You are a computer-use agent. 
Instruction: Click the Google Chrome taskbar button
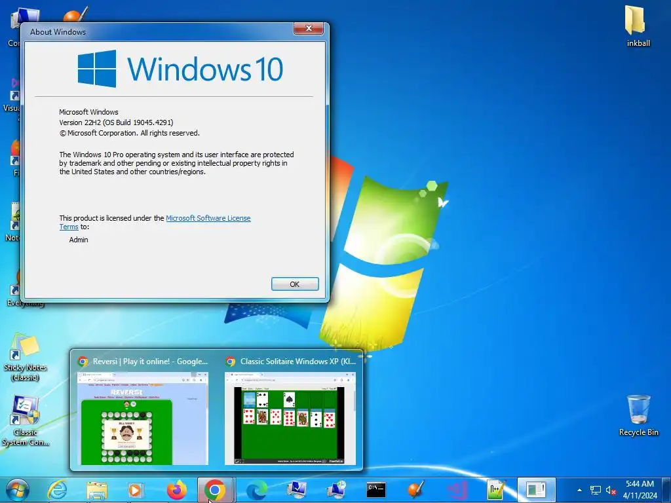click(x=215, y=490)
